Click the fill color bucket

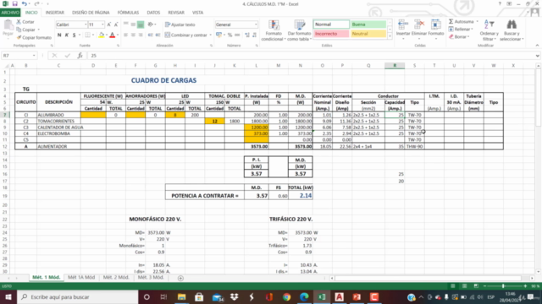click(102, 35)
